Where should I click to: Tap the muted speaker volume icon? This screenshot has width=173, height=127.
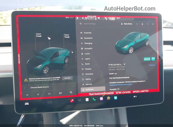(135, 96)
